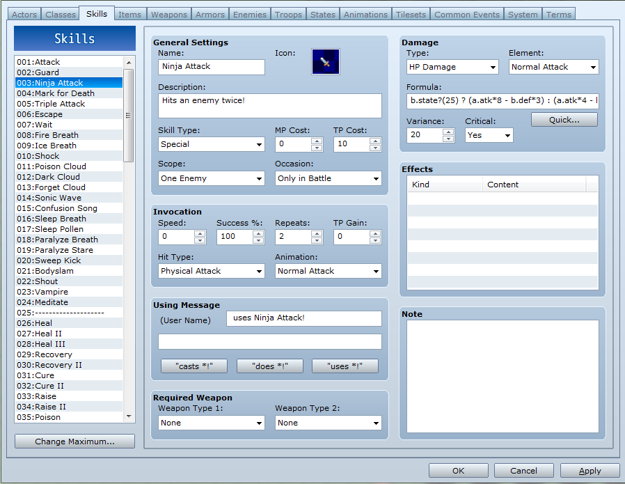The image size is (625, 484).
Task: Click the empty second using message field
Action: [x=270, y=342]
